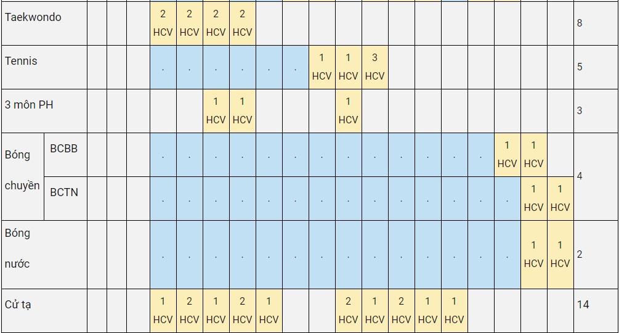Select the last "1 HCV" cell in the Cử tạ row
The image size is (619, 333).
point(454,311)
